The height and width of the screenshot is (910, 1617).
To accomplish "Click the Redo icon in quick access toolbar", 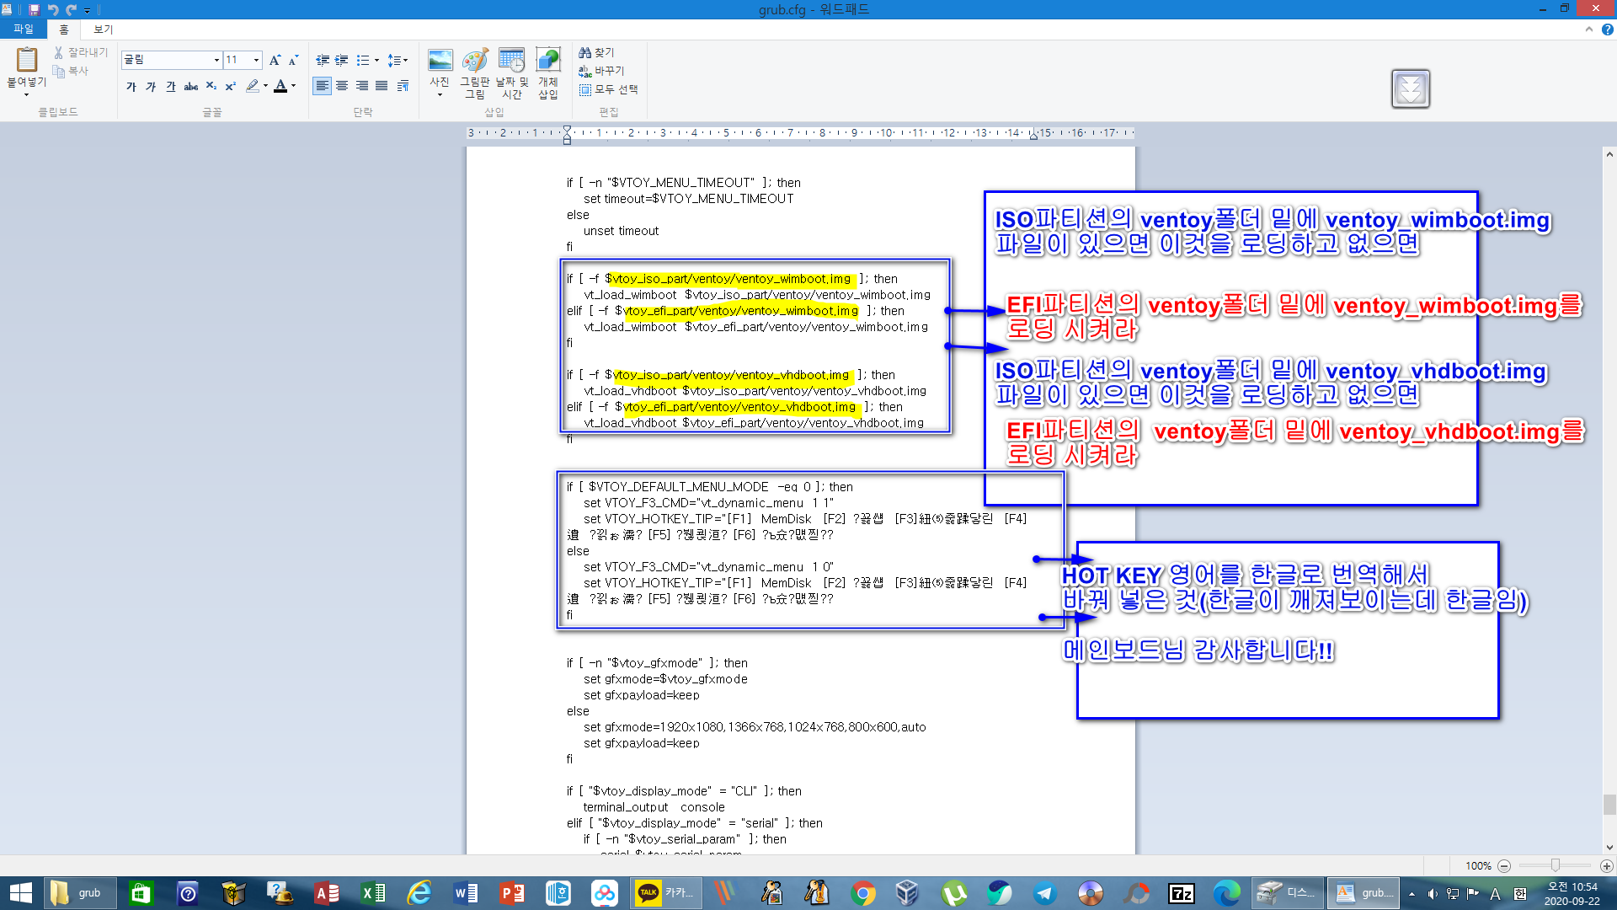I will pos(72,9).
